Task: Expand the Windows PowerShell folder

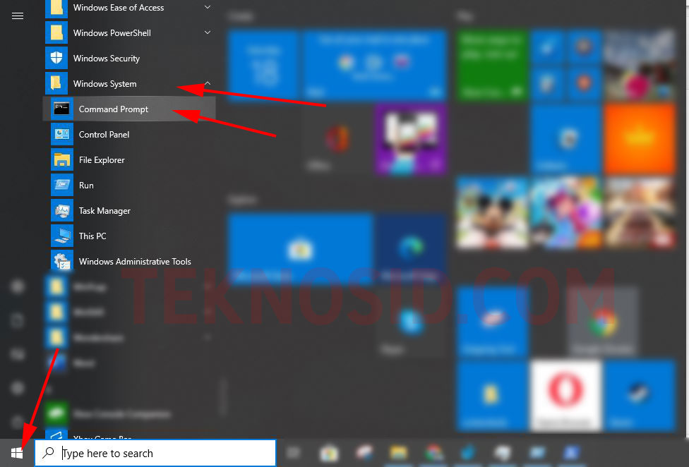Action: (130, 33)
